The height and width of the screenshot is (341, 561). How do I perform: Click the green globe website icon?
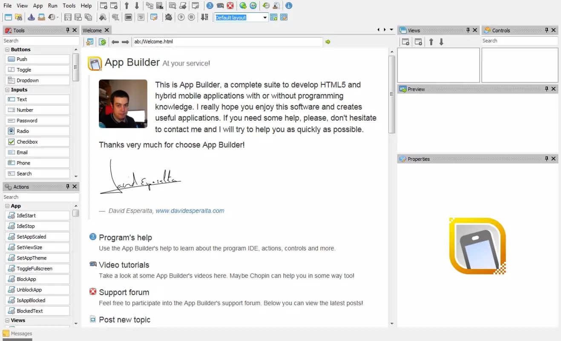pyautogui.click(x=243, y=6)
